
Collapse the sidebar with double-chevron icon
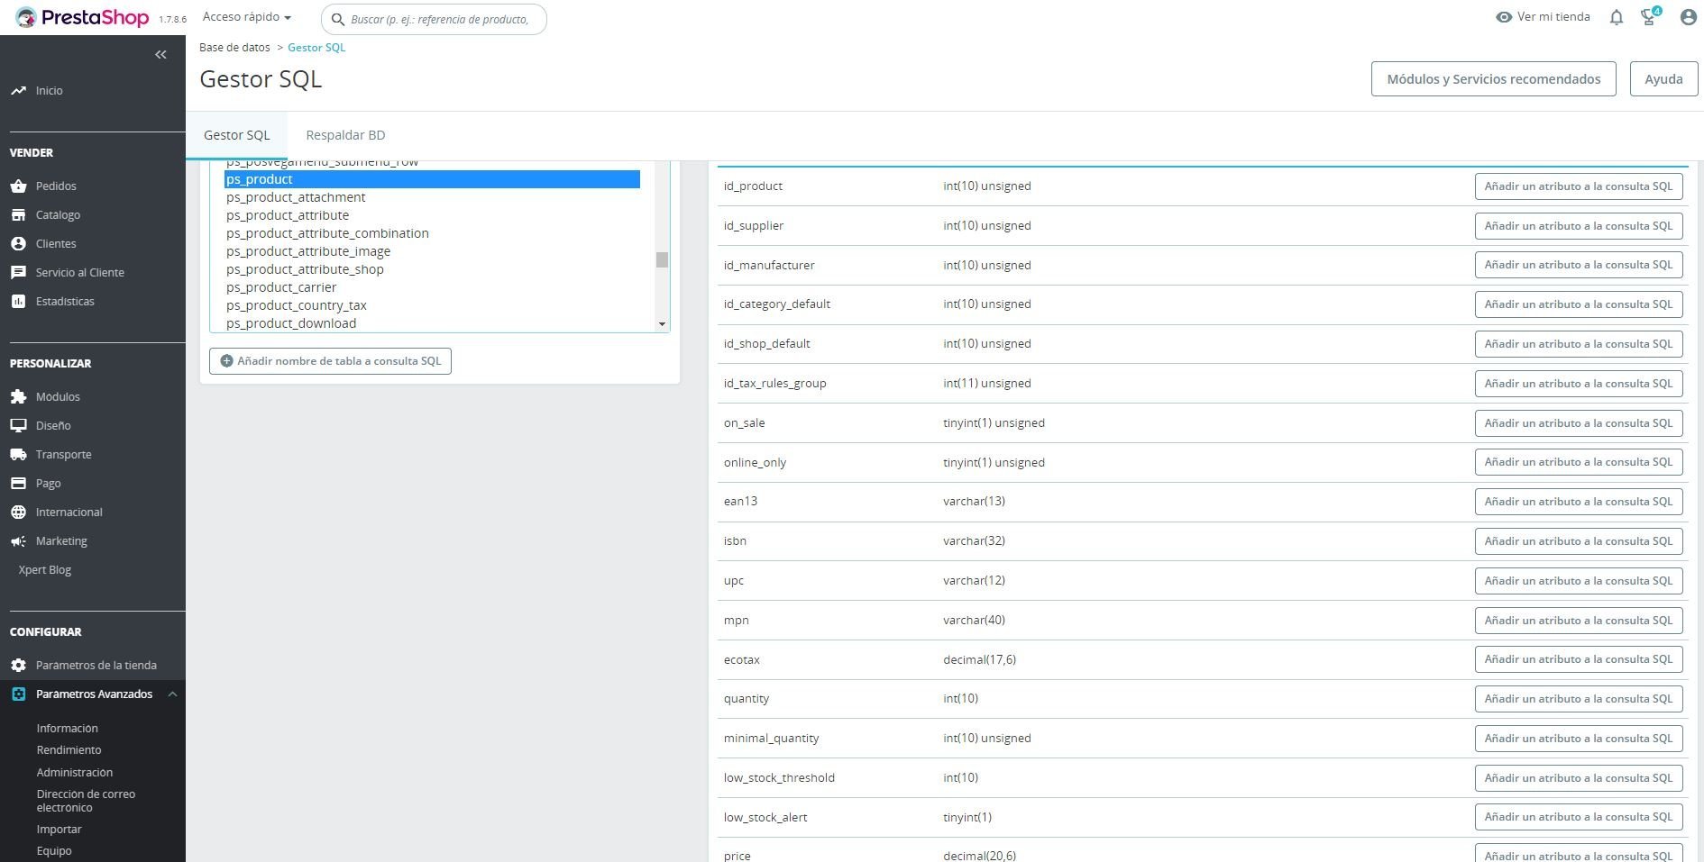point(160,55)
